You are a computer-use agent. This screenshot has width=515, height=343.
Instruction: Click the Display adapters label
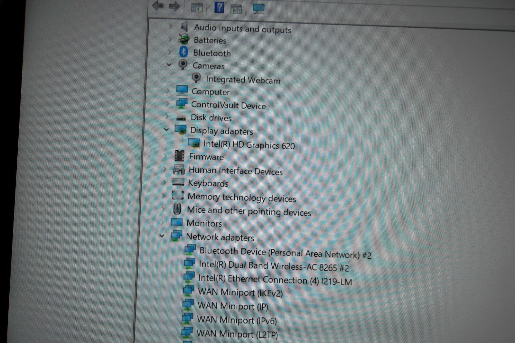click(x=221, y=131)
